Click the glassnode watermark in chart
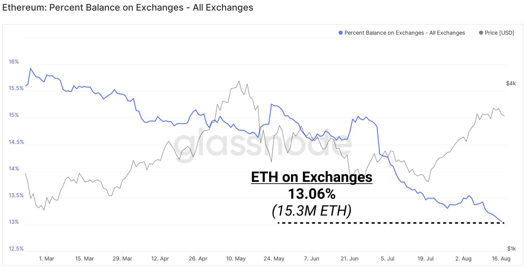The width and height of the screenshot is (526, 268). pos(262,144)
